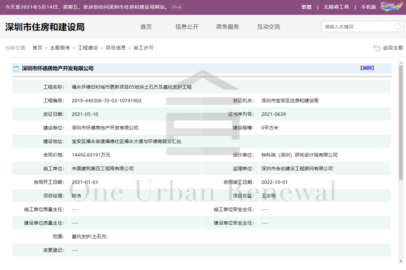This screenshot has width=406, height=270.
Task: Select issue date 2021-05-10
Action: tap(85, 114)
